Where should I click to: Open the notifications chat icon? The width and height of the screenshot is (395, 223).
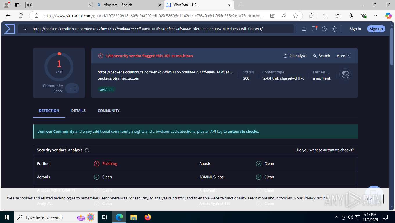pyautogui.click(x=314, y=29)
